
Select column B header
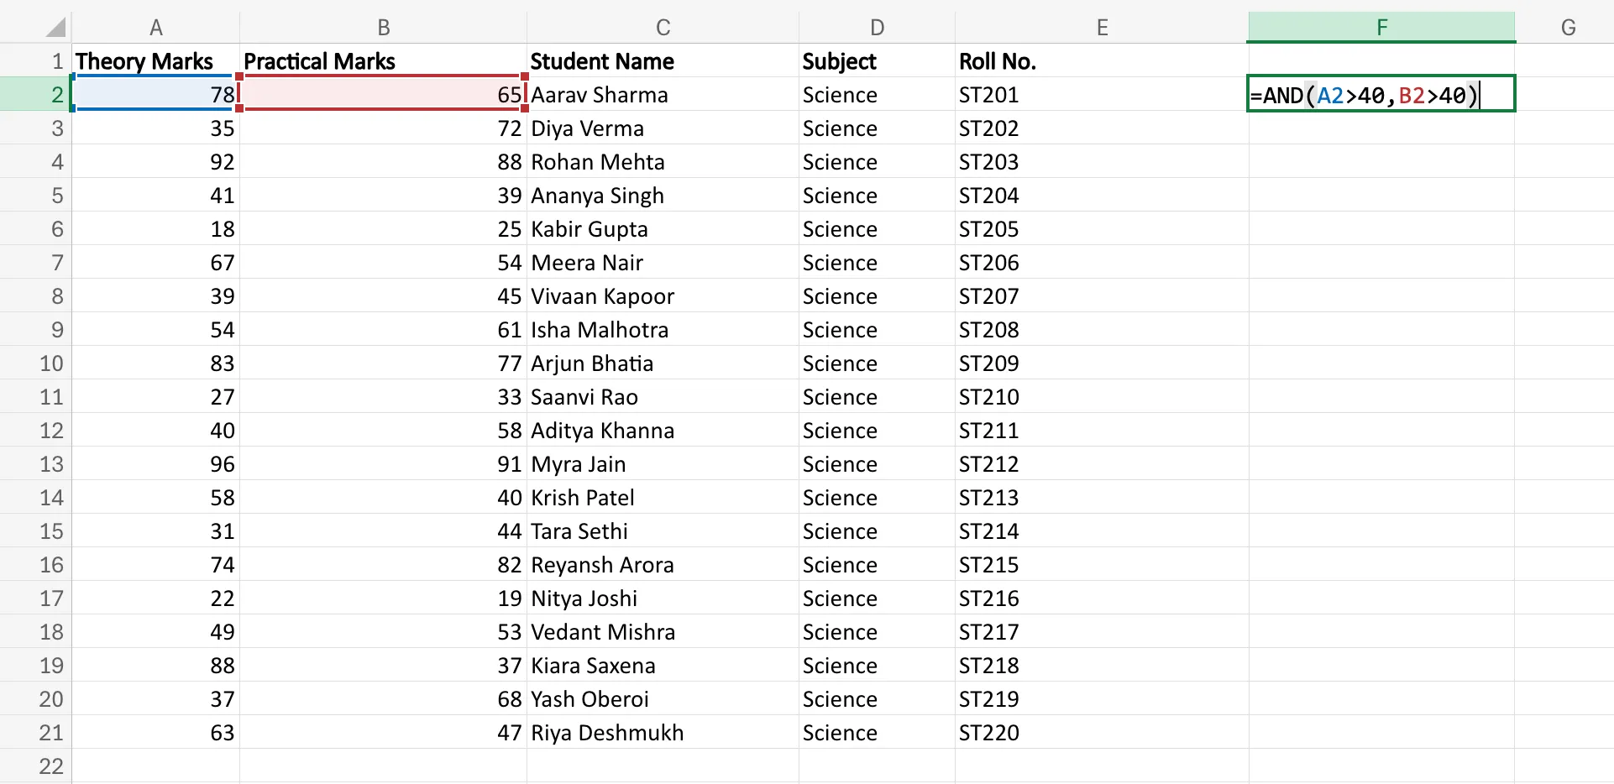click(383, 26)
